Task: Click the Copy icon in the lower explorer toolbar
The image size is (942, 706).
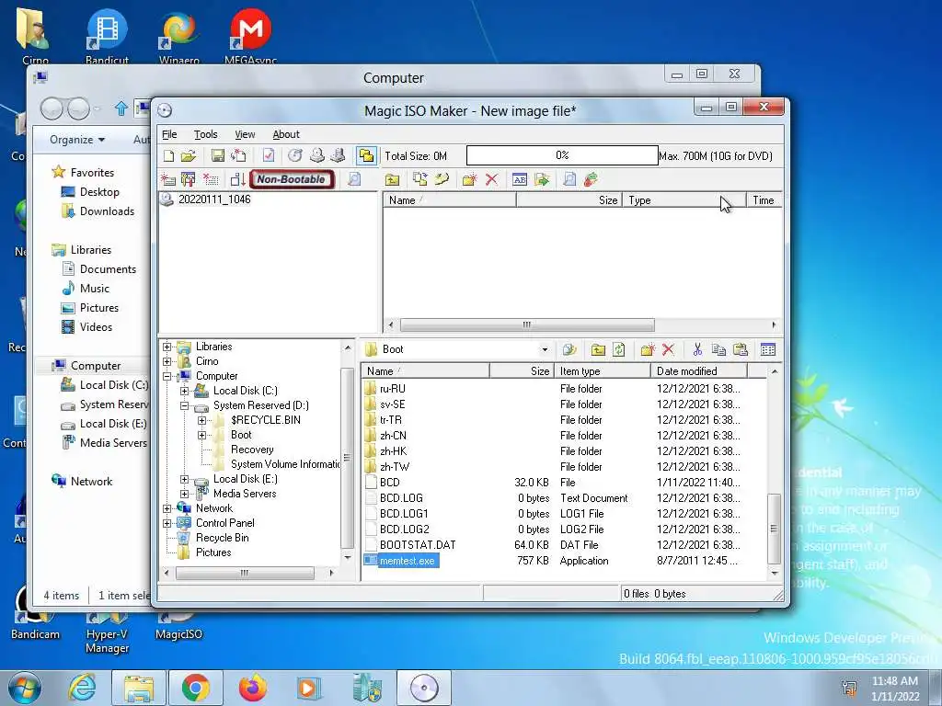Action: pyautogui.click(x=718, y=349)
